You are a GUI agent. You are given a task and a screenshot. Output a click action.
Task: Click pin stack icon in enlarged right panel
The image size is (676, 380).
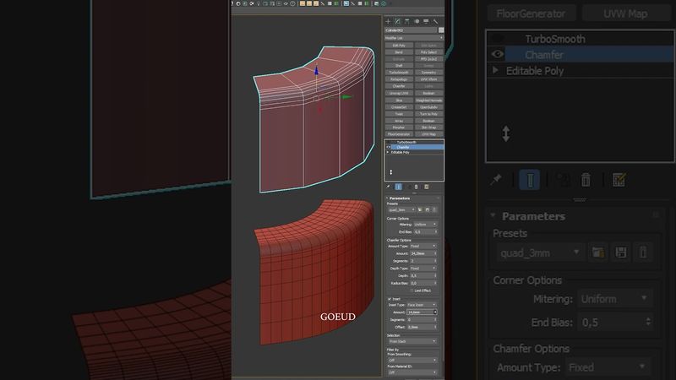pyautogui.click(x=499, y=180)
